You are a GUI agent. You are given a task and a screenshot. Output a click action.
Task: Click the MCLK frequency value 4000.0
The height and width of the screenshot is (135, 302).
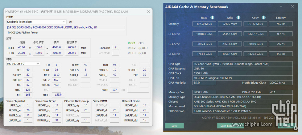click(56, 47)
